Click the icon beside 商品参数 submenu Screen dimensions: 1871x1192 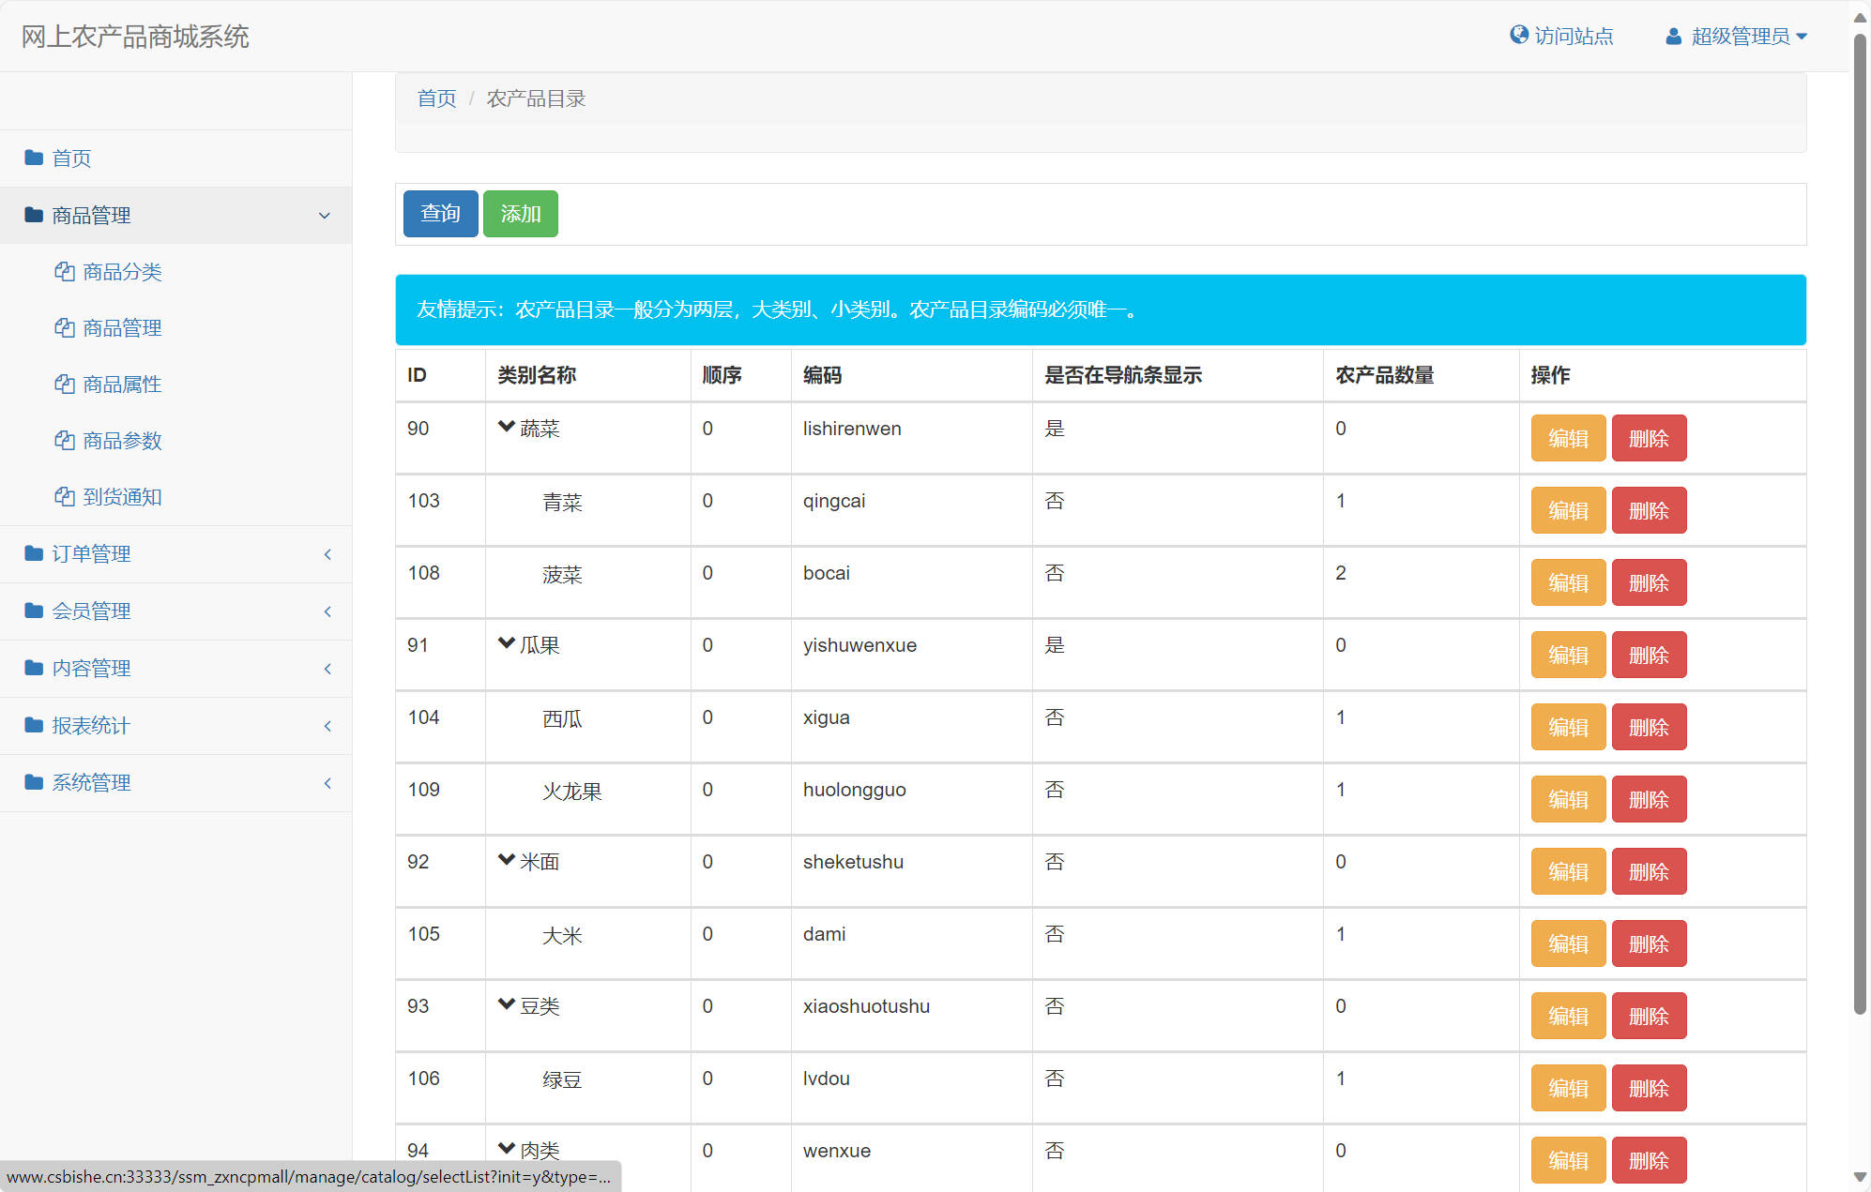click(64, 440)
